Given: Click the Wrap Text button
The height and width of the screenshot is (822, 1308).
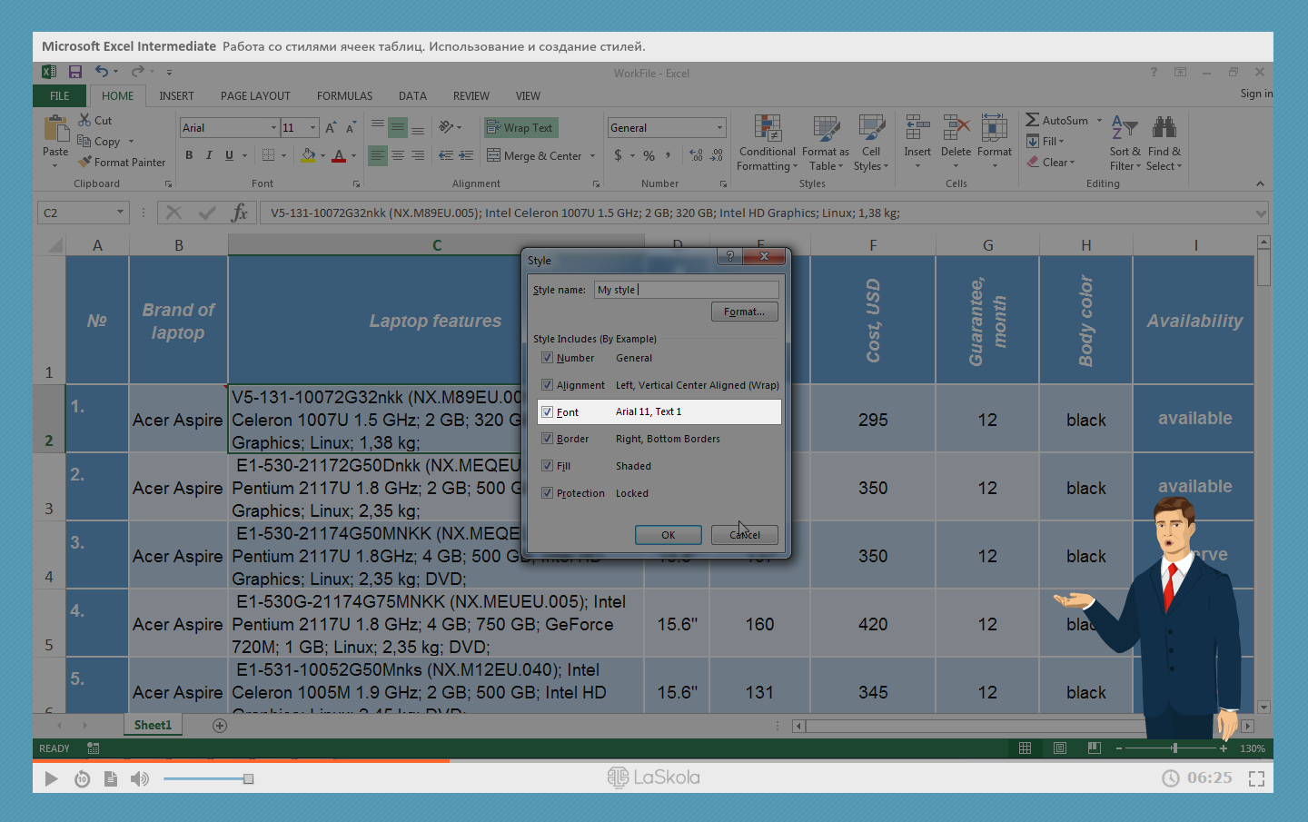Looking at the screenshot, I should [520, 128].
